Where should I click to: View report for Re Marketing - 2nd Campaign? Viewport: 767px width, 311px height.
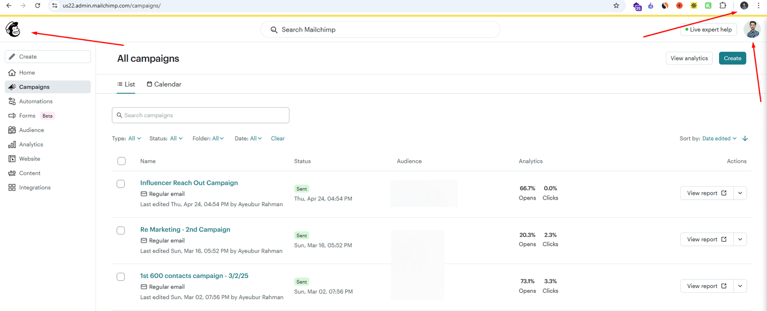click(x=707, y=240)
